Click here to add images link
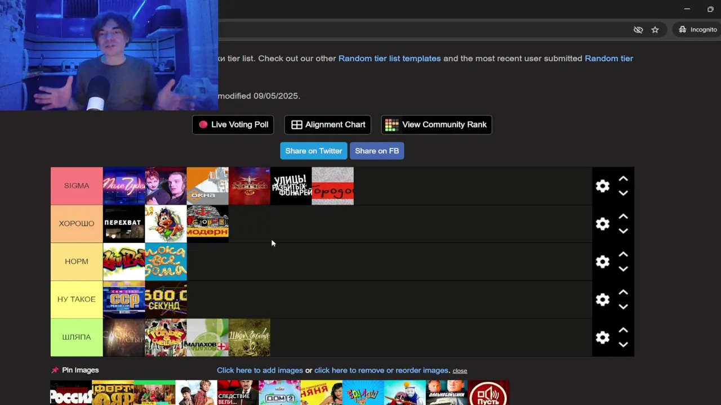721x405 pixels. 260,370
